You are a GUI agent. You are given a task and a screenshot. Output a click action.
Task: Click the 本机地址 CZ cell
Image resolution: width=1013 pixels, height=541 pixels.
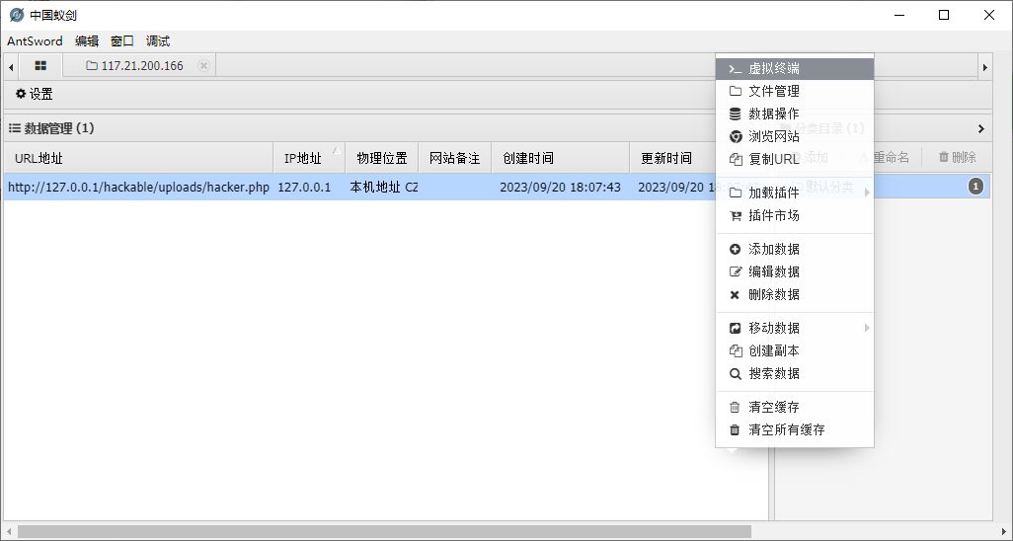point(384,188)
